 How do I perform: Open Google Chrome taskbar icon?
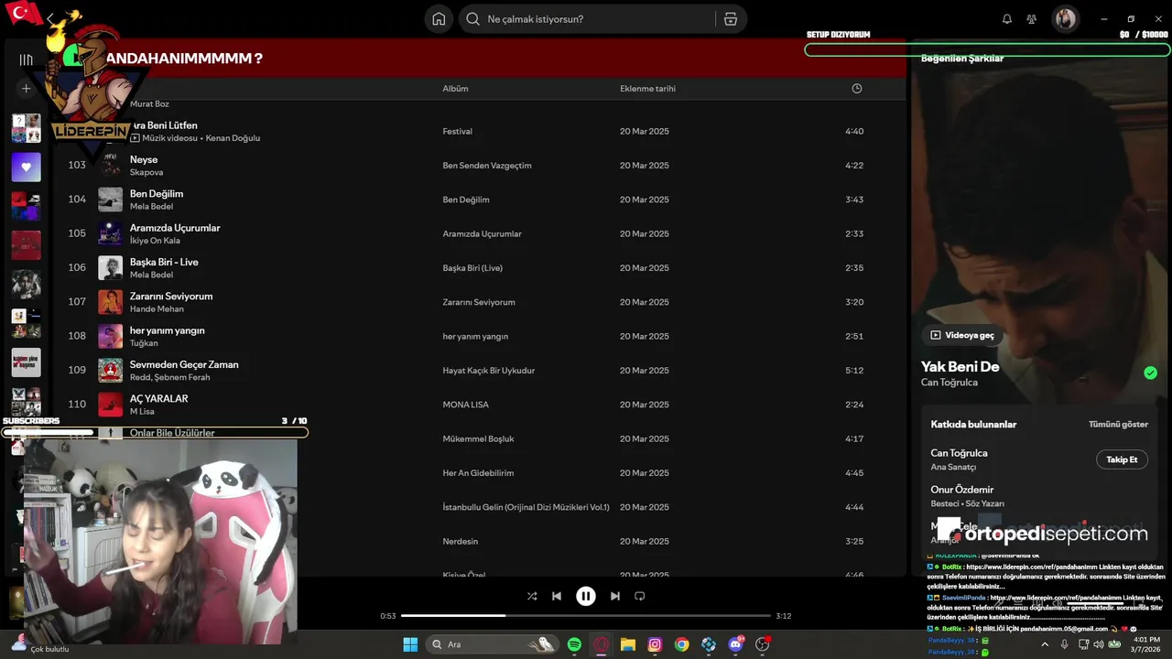click(x=682, y=644)
